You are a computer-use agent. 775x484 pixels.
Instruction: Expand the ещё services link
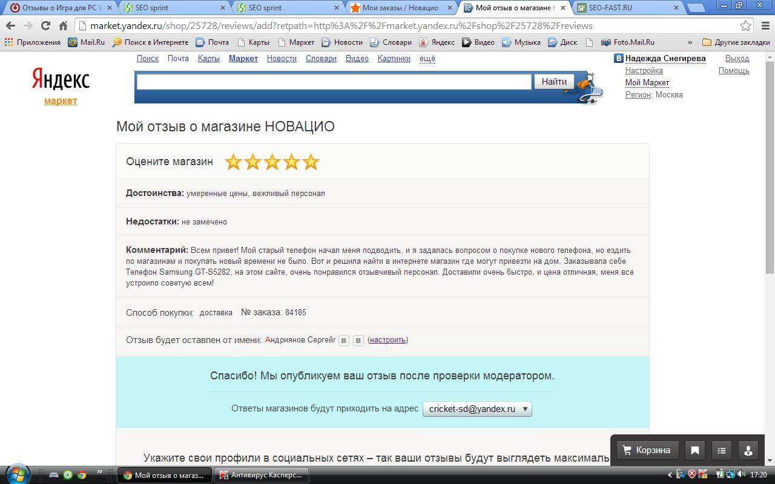click(427, 59)
